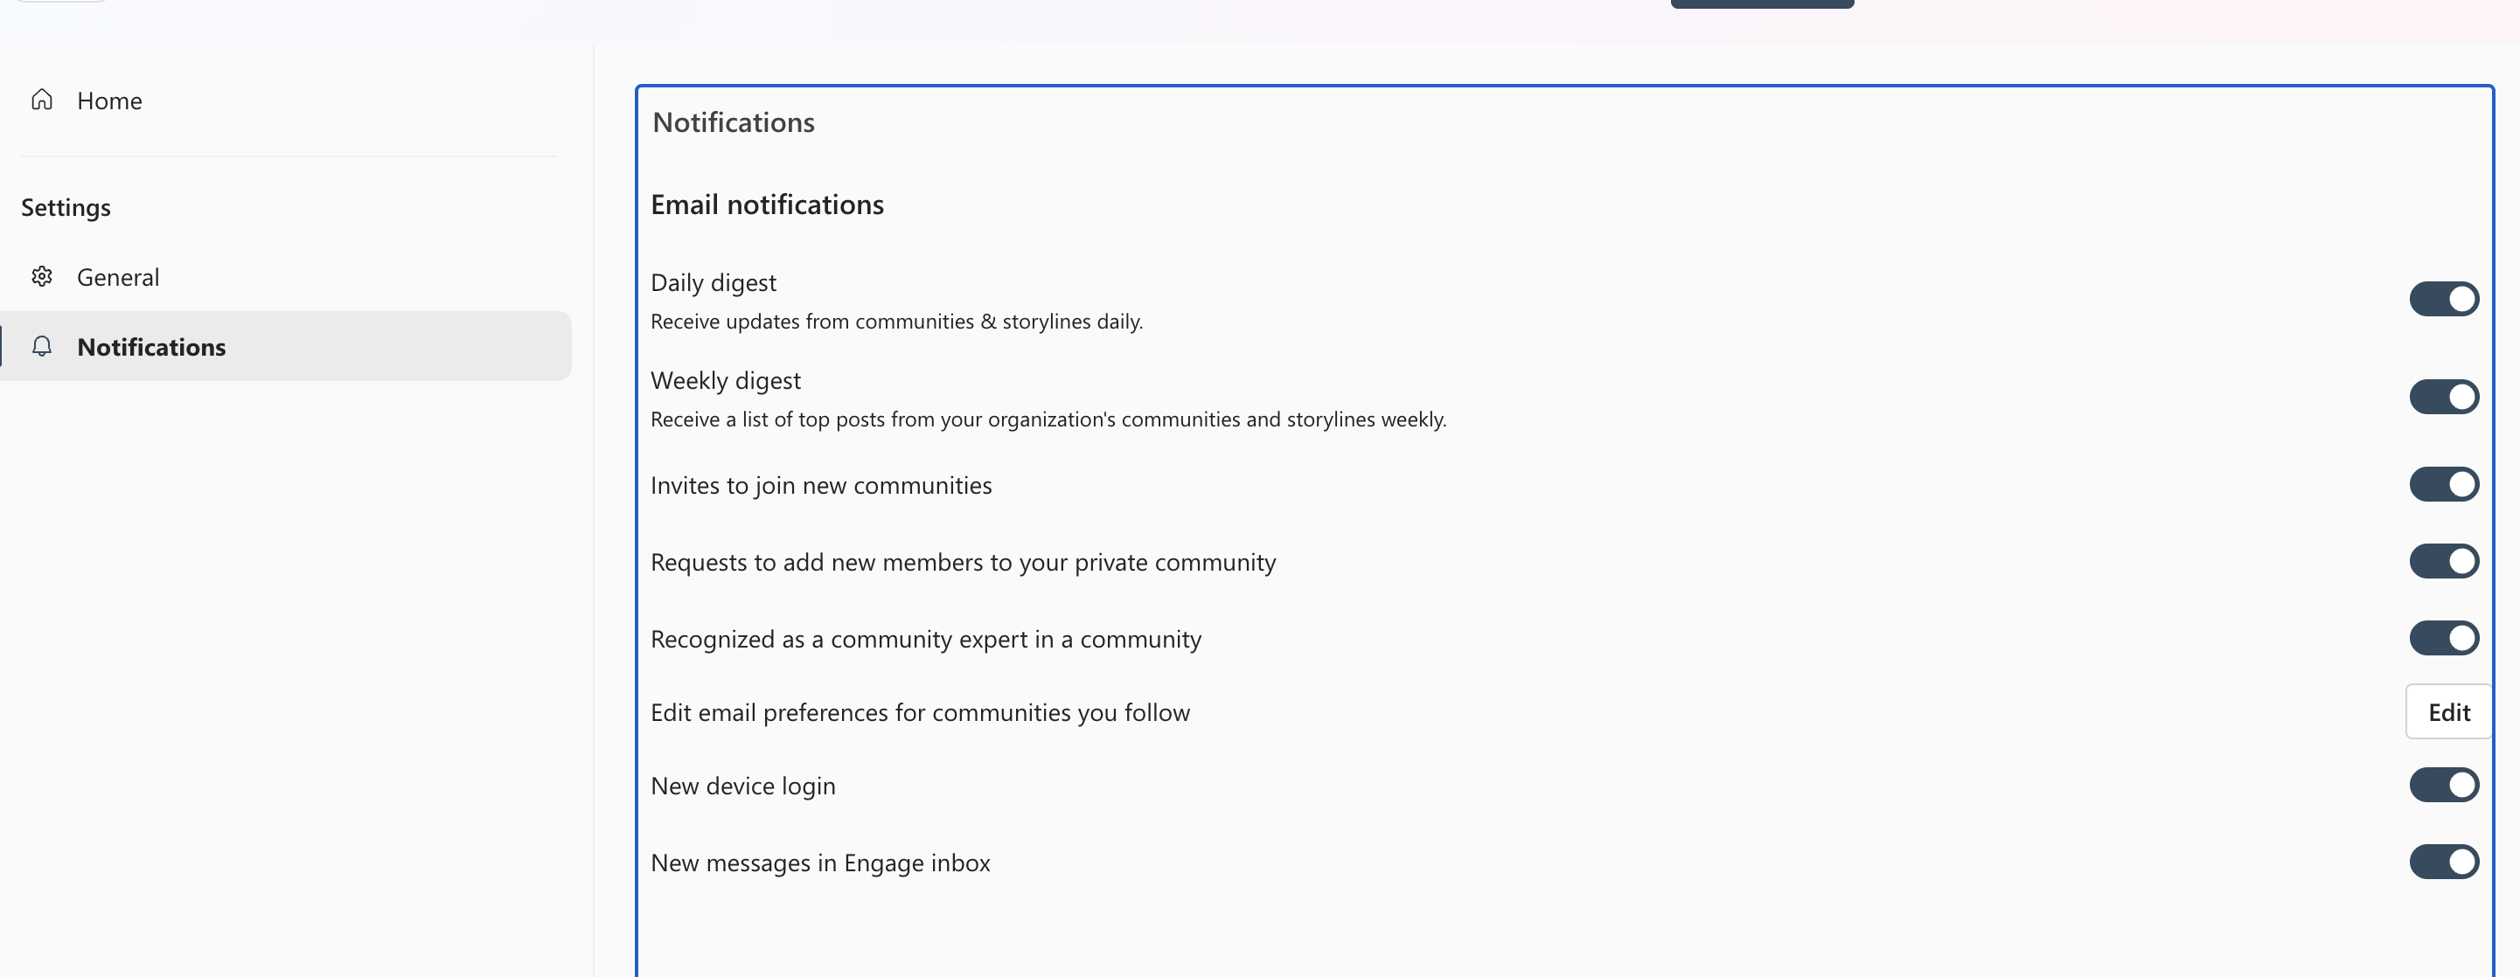Toggle Weekly digest email switch
This screenshot has width=2520, height=977.
click(x=2444, y=397)
